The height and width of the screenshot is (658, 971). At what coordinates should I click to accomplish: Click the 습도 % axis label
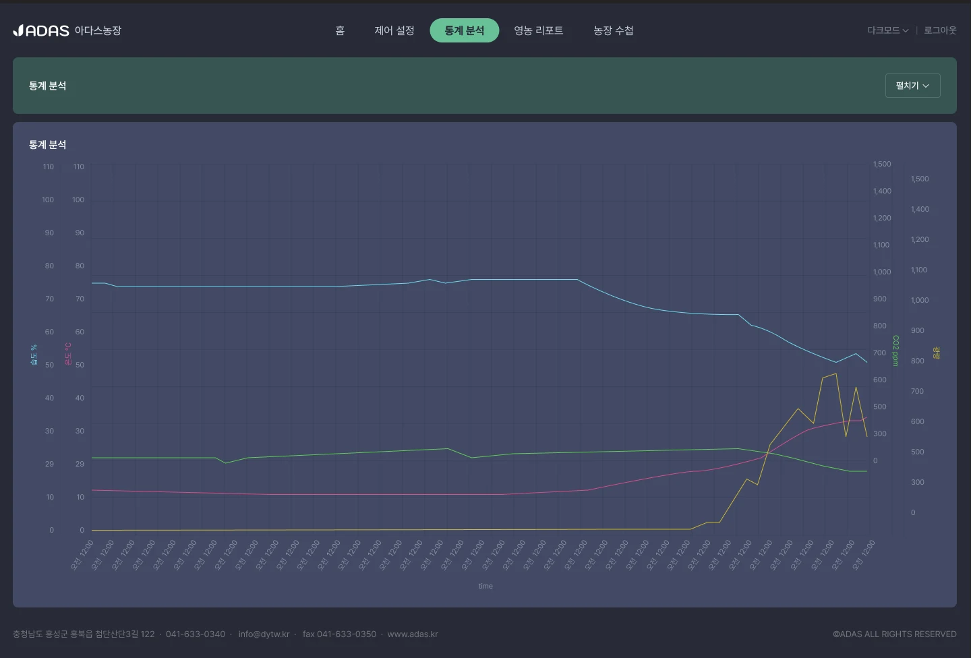pos(34,355)
